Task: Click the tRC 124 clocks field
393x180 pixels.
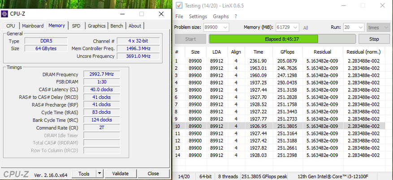Action: 102,120
